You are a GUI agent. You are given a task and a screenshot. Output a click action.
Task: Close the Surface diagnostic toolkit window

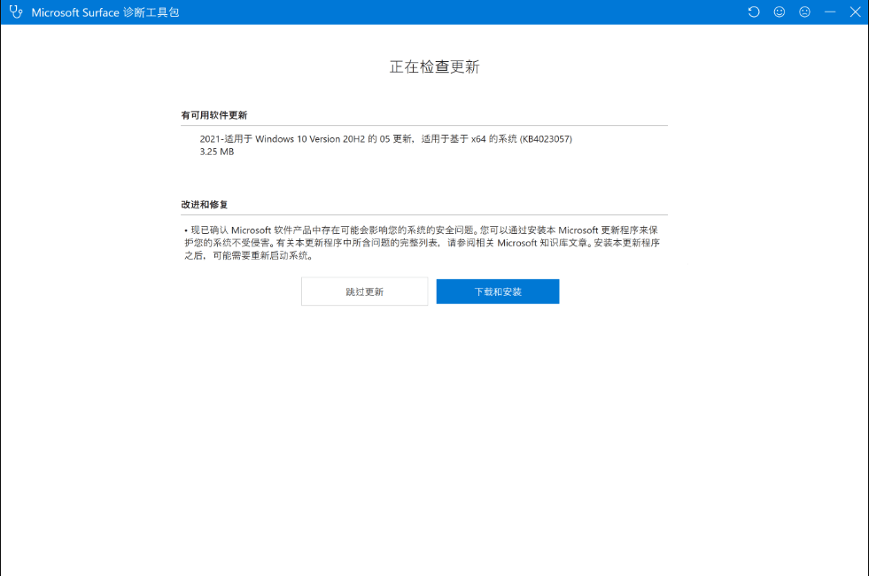click(x=855, y=12)
